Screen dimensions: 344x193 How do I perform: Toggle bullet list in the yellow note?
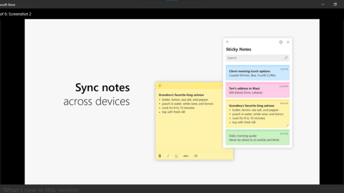196,156
